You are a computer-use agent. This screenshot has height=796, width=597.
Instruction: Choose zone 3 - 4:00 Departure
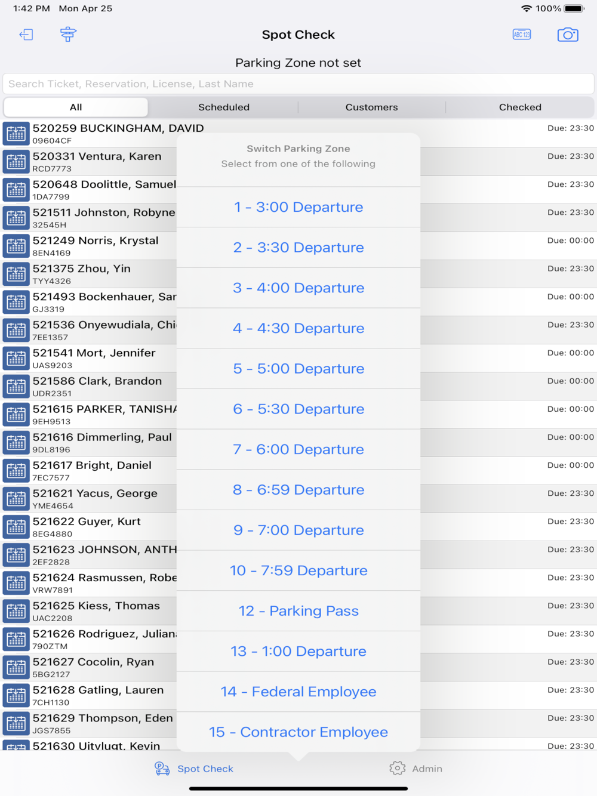point(298,288)
